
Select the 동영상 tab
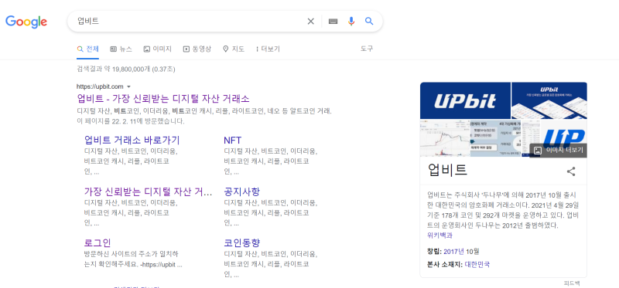point(197,49)
